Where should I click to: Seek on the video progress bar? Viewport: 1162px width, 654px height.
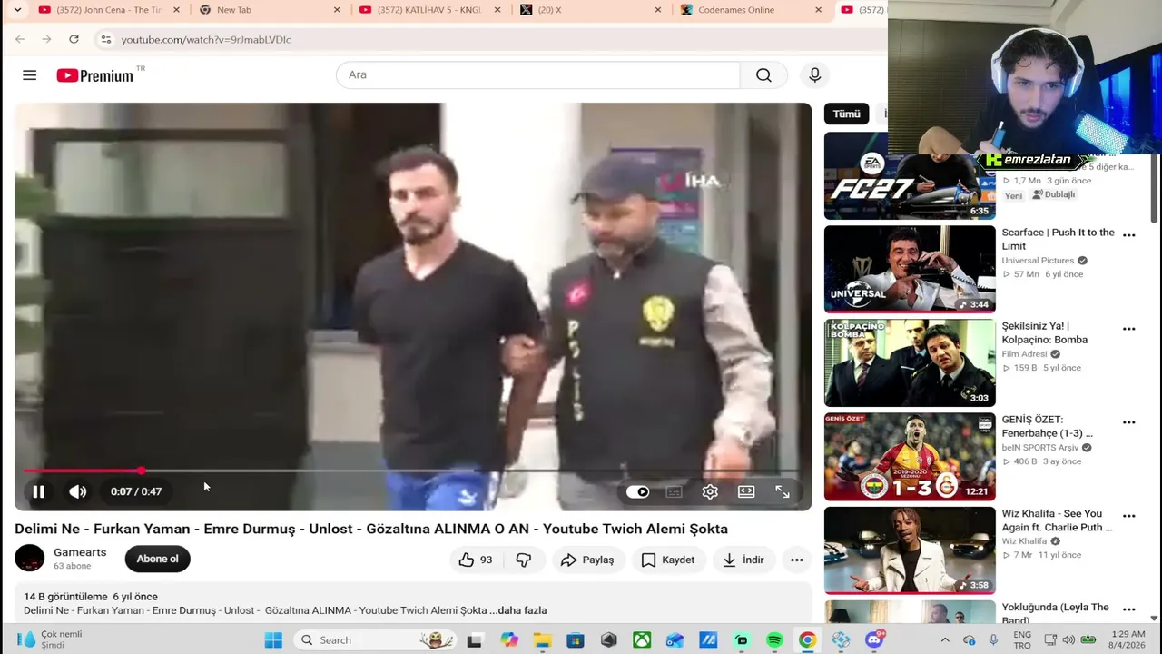pos(413,471)
